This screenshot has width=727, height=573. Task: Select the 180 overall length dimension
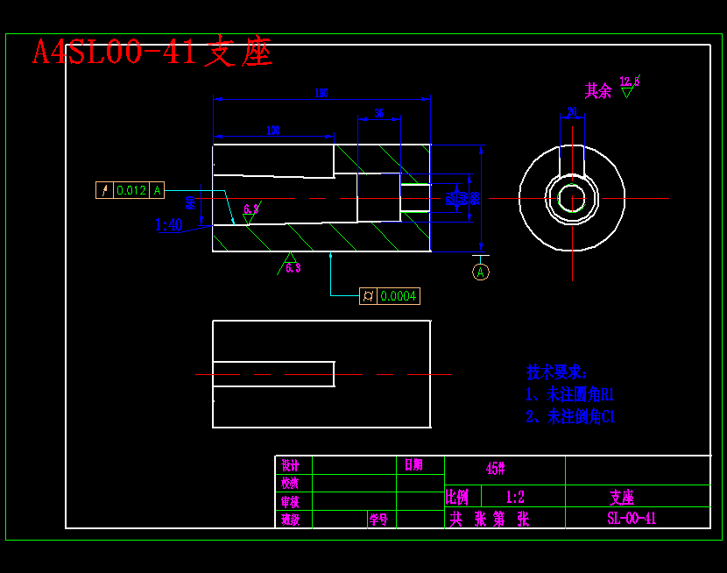[x=321, y=93]
